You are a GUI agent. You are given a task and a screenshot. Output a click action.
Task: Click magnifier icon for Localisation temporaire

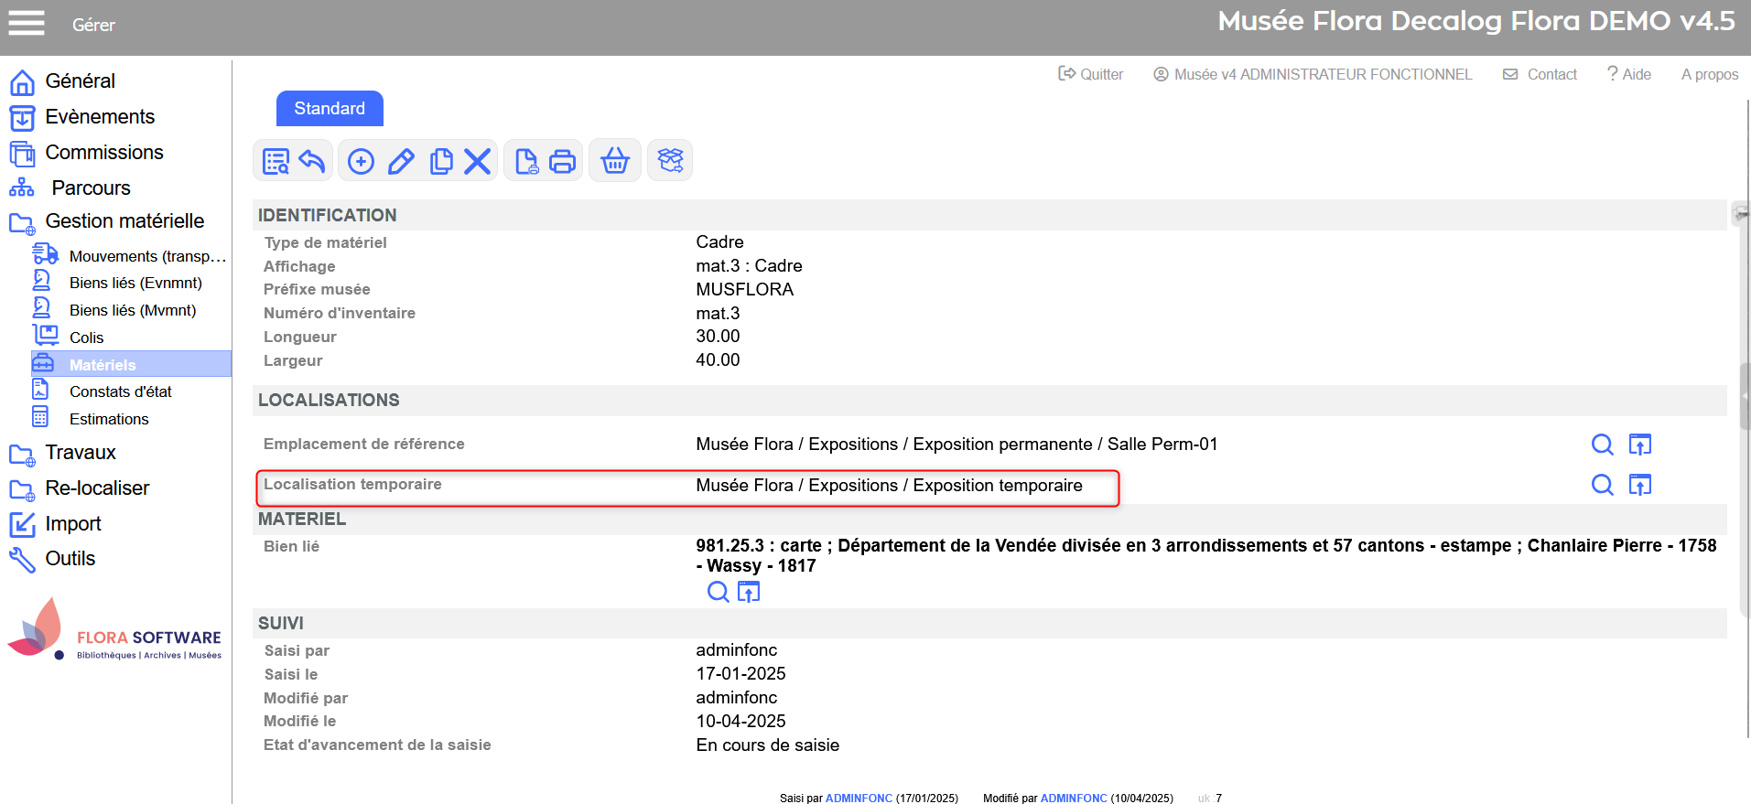(1602, 485)
